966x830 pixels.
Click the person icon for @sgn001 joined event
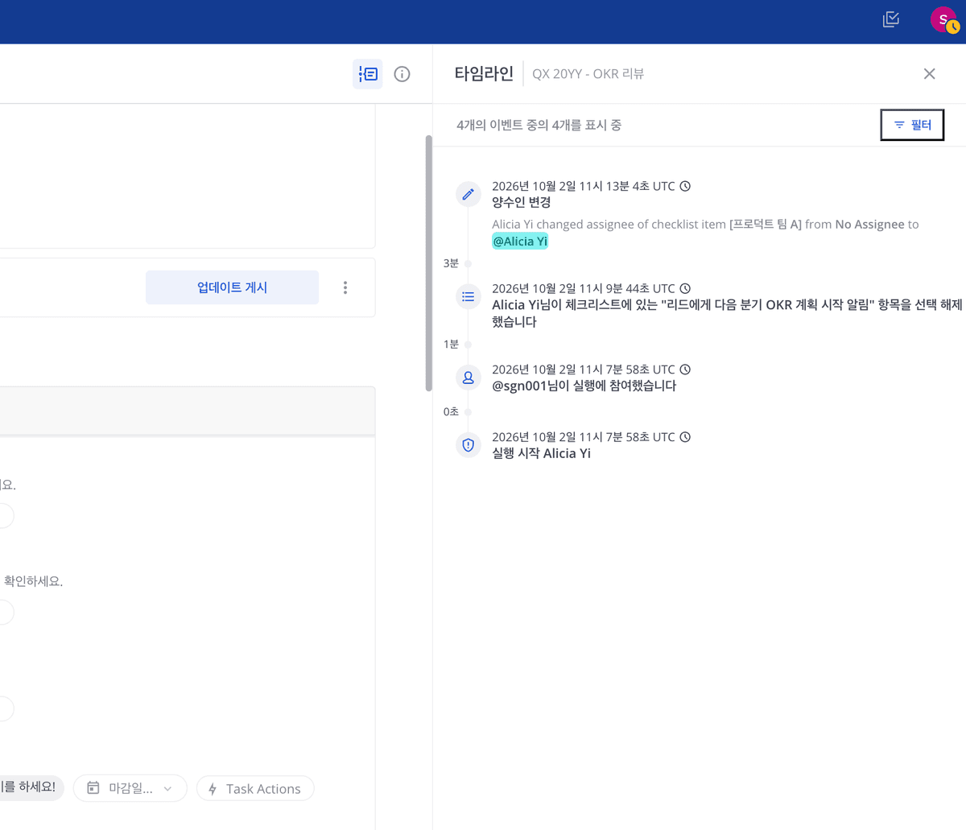pos(468,378)
